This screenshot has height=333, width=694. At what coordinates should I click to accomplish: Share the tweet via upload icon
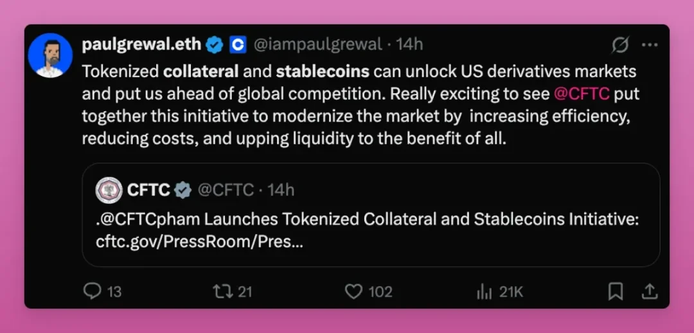pyautogui.click(x=650, y=292)
